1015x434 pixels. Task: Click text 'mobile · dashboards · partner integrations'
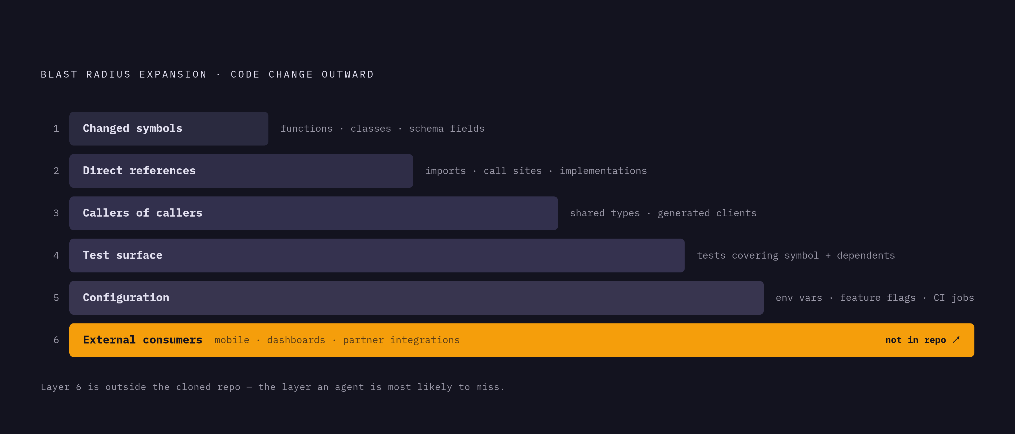coord(337,340)
